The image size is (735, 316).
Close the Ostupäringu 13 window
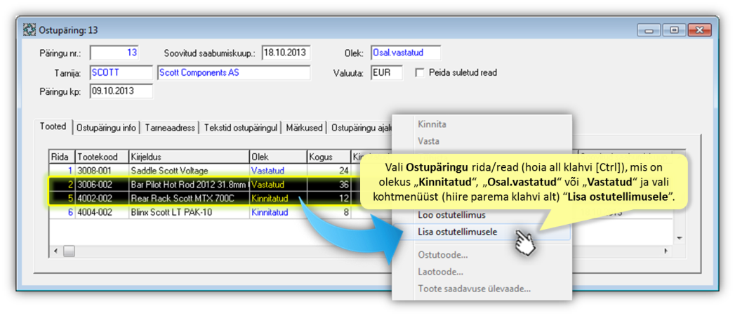tap(698, 30)
